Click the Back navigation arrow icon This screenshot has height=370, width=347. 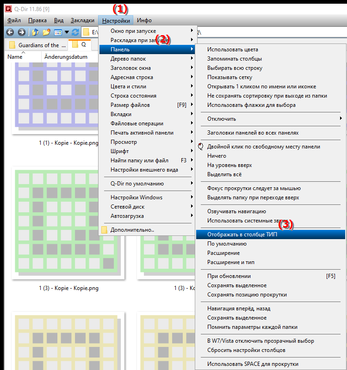11,32
